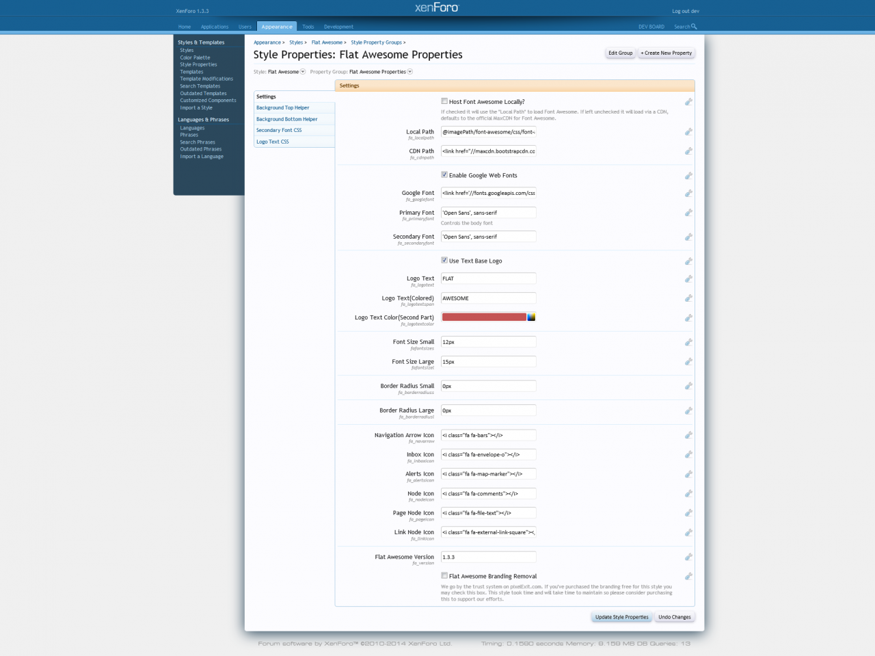Click the Google Font input field
Viewport: 875px width, 656px height.
tap(489, 193)
